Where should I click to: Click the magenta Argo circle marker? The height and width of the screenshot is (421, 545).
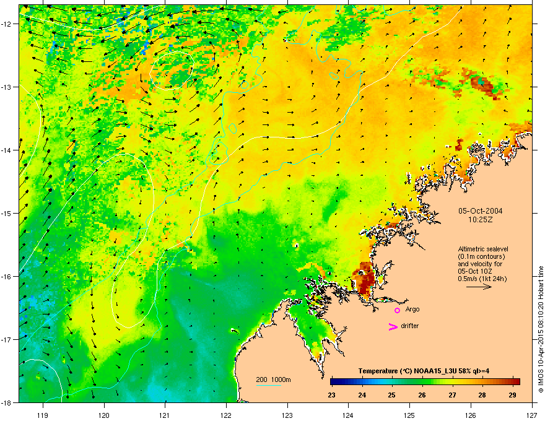[x=397, y=310]
